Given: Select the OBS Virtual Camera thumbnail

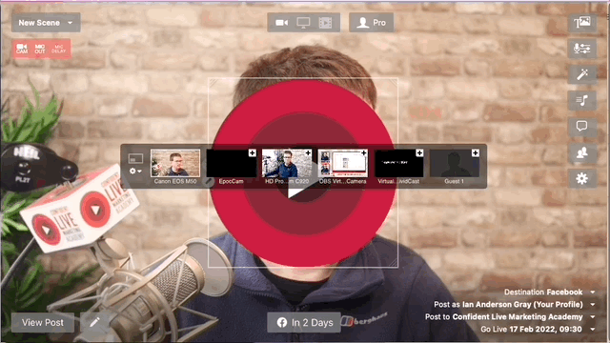Looking at the screenshot, I should point(342,163).
